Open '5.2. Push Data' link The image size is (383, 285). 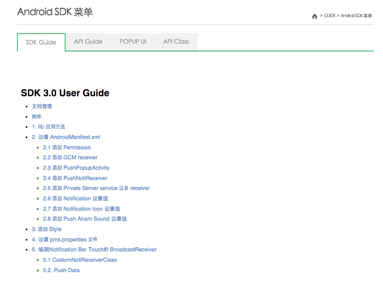click(x=61, y=270)
